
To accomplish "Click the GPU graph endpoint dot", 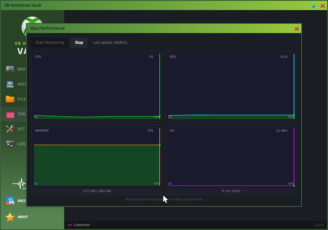I will (x=294, y=115).
